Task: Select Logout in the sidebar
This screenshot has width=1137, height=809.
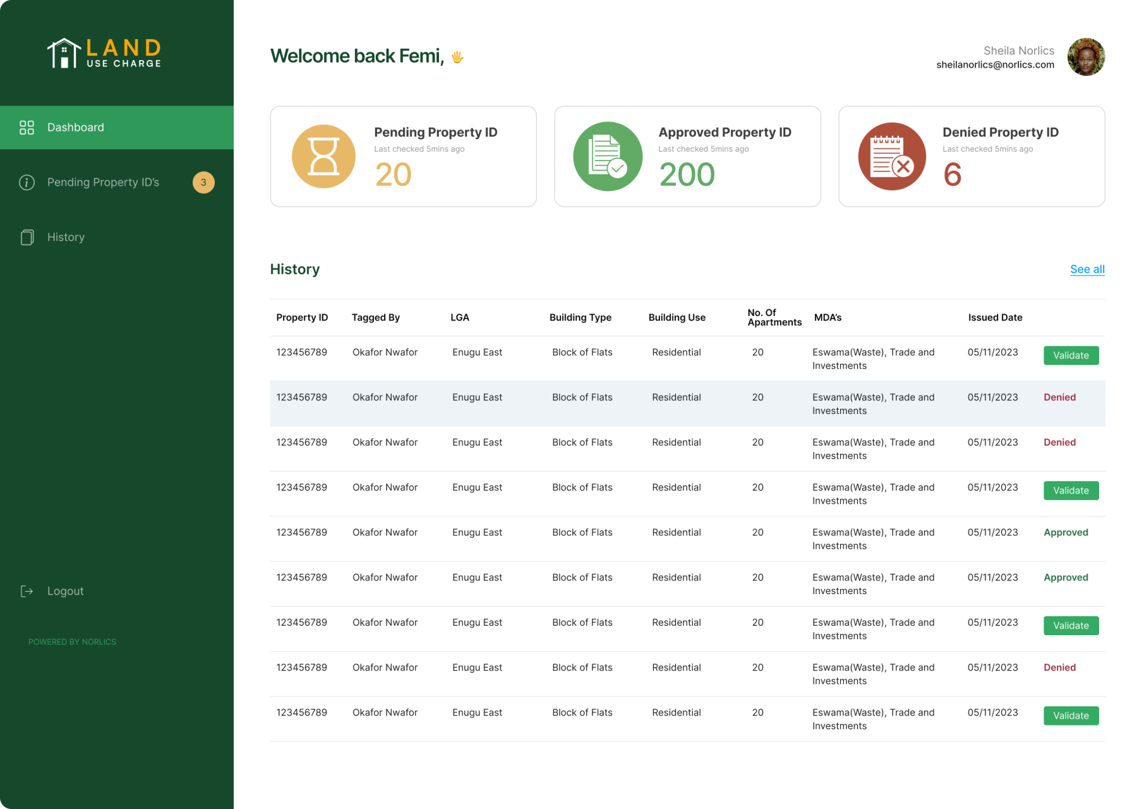Action: coord(66,592)
